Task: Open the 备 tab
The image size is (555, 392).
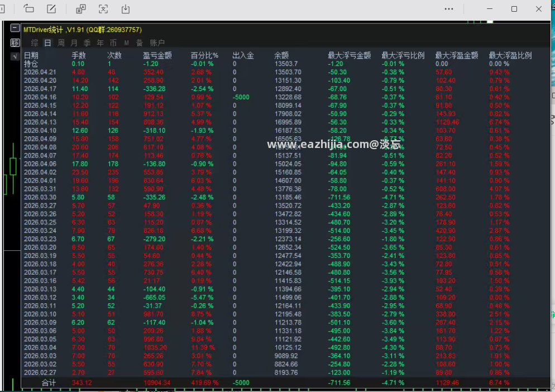Action: (140, 43)
